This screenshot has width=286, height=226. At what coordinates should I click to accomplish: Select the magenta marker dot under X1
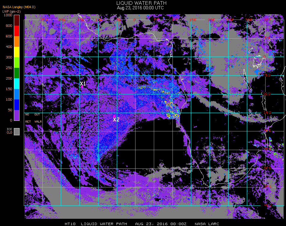click(82, 87)
